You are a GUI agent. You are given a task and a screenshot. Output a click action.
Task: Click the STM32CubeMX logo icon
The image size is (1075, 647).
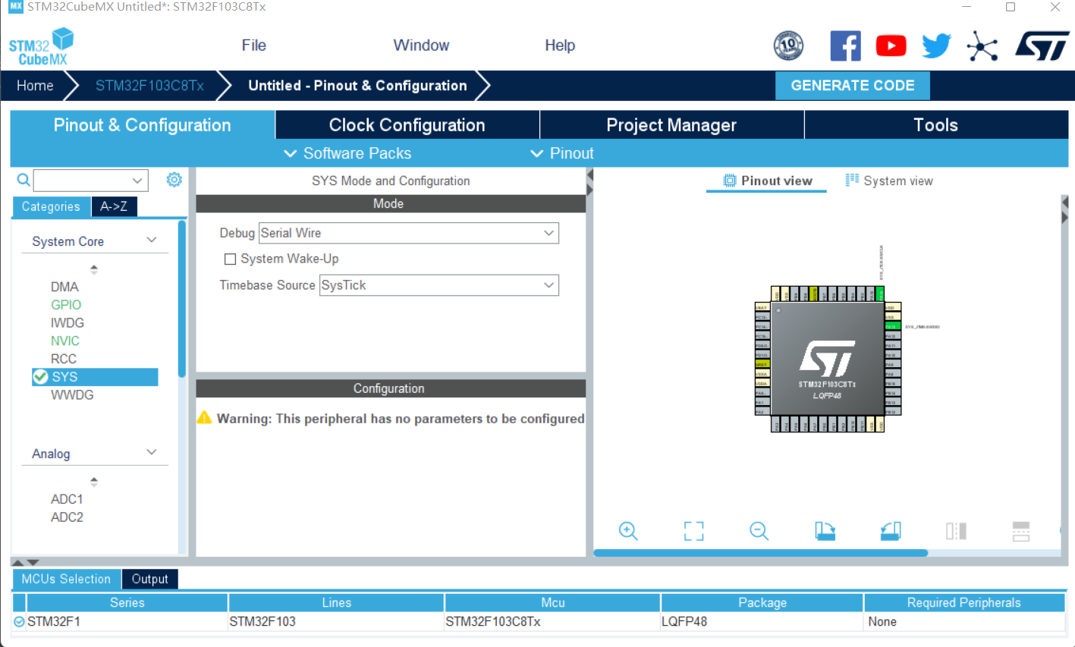coord(41,45)
